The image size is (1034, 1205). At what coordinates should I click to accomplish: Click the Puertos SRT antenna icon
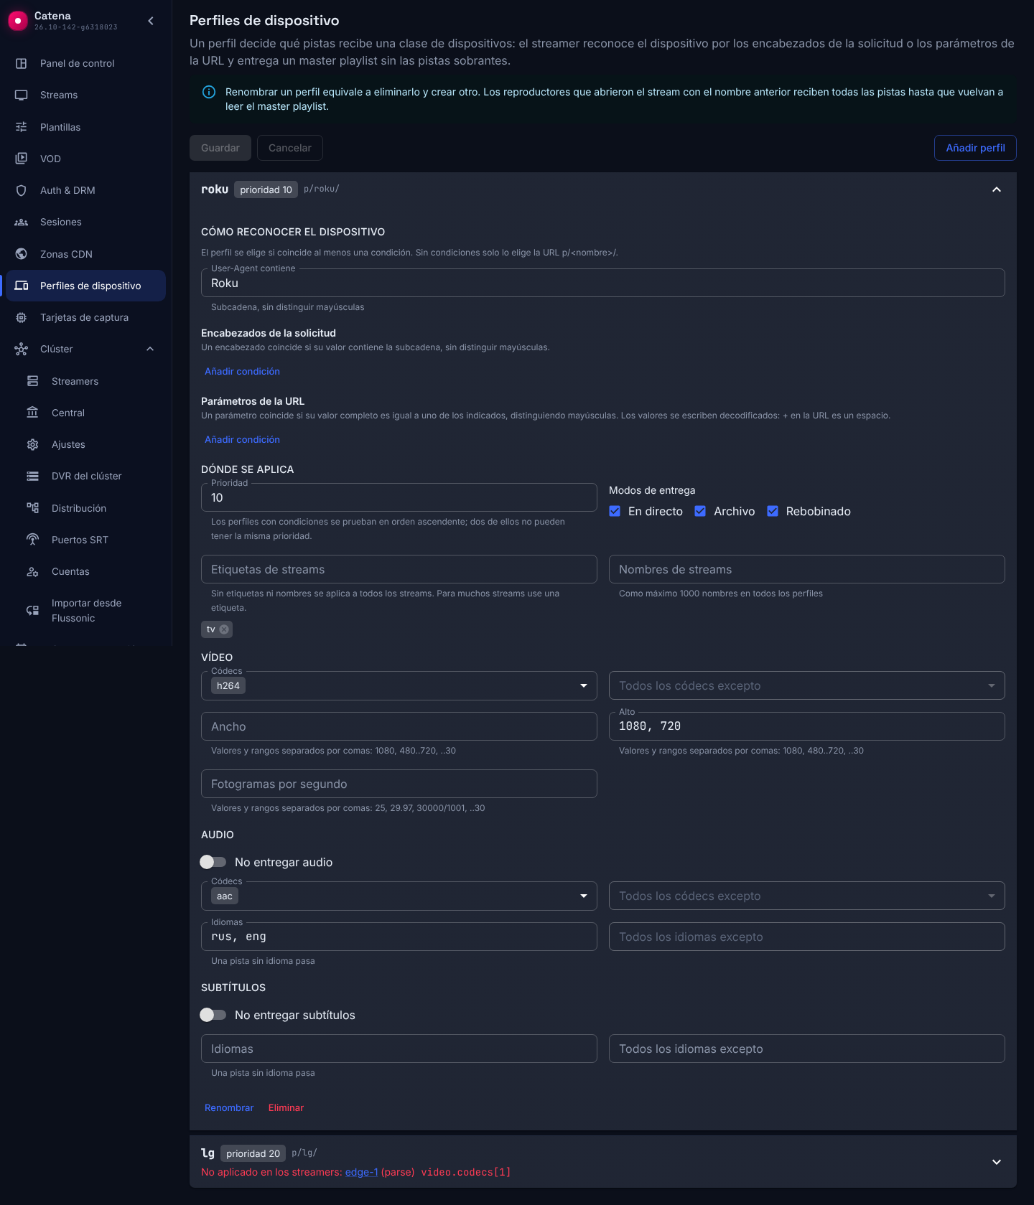coord(33,540)
